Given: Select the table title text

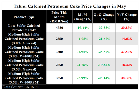Looking at the screenshot, I should click(x=70, y=6).
